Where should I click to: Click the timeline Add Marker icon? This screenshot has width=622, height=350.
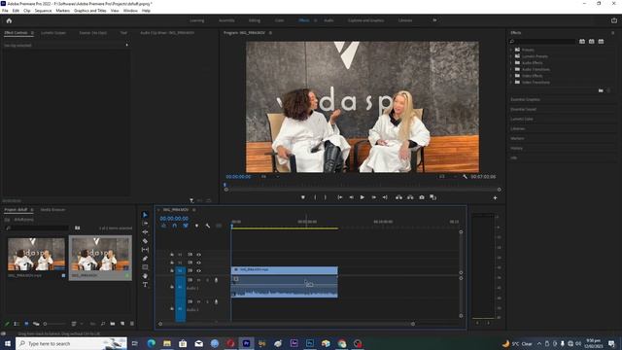196,226
